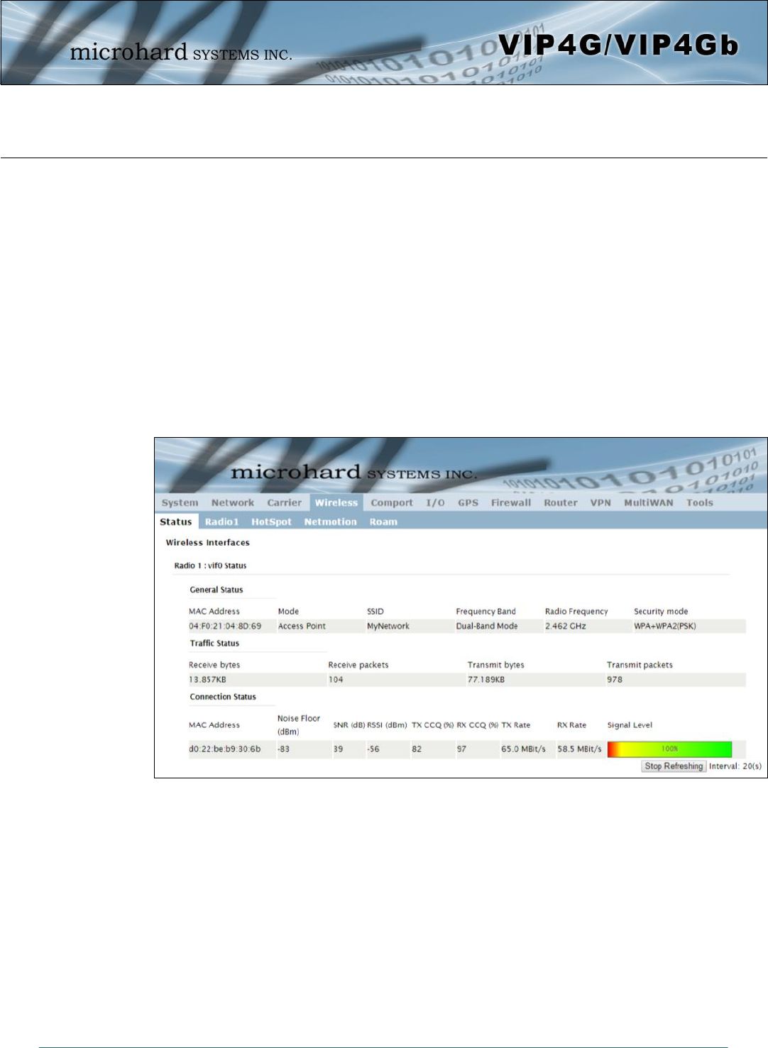The image size is (768, 1048).
Task: Click the 104 receive packets value
Action: [336, 680]
